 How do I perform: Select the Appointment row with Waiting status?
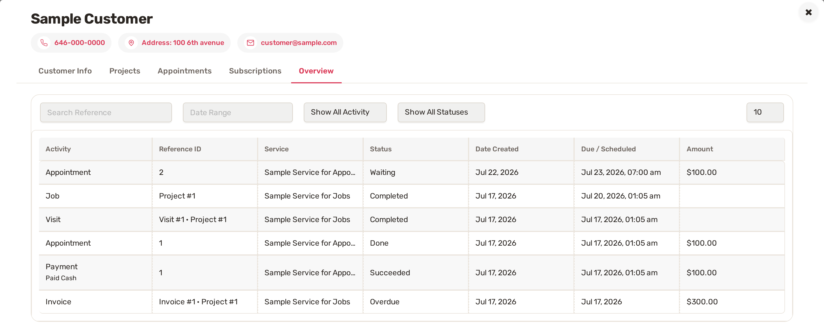(412, 172)
